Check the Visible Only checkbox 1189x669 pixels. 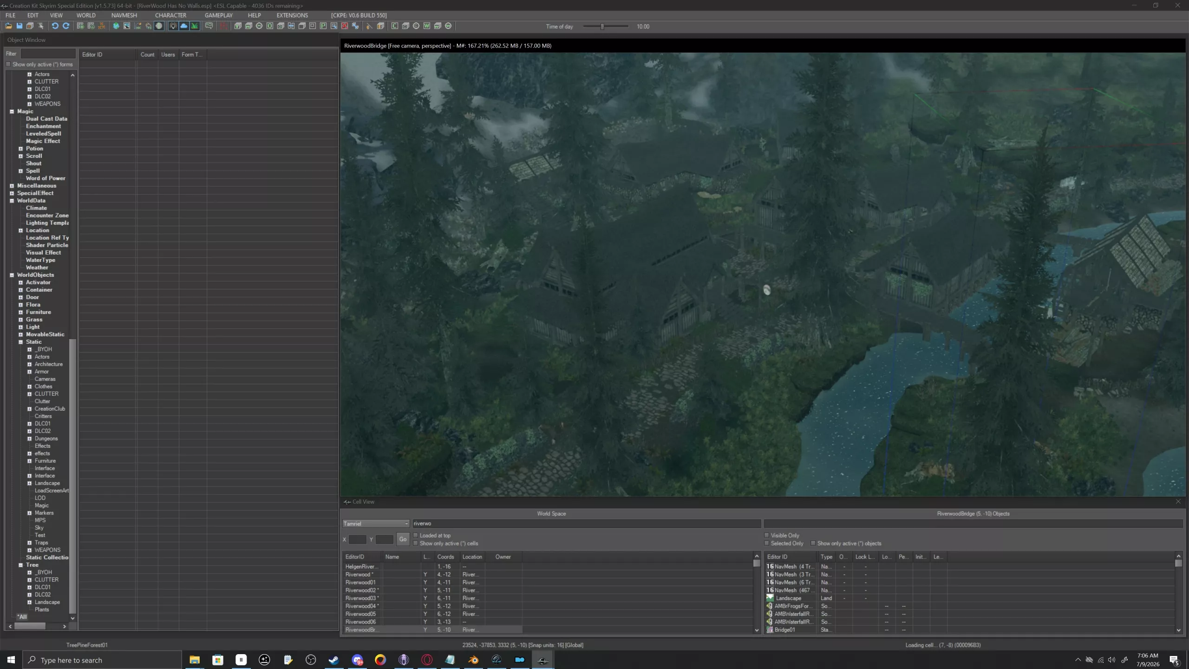point(767,535)
